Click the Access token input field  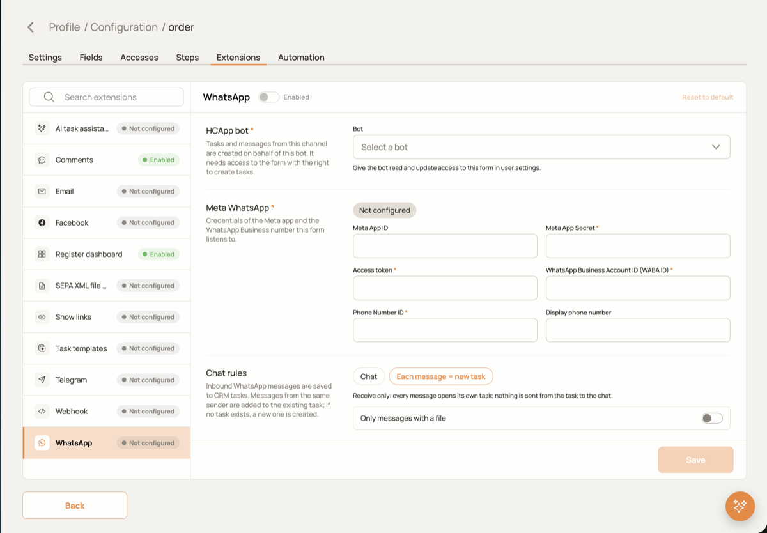click(445, 288)
